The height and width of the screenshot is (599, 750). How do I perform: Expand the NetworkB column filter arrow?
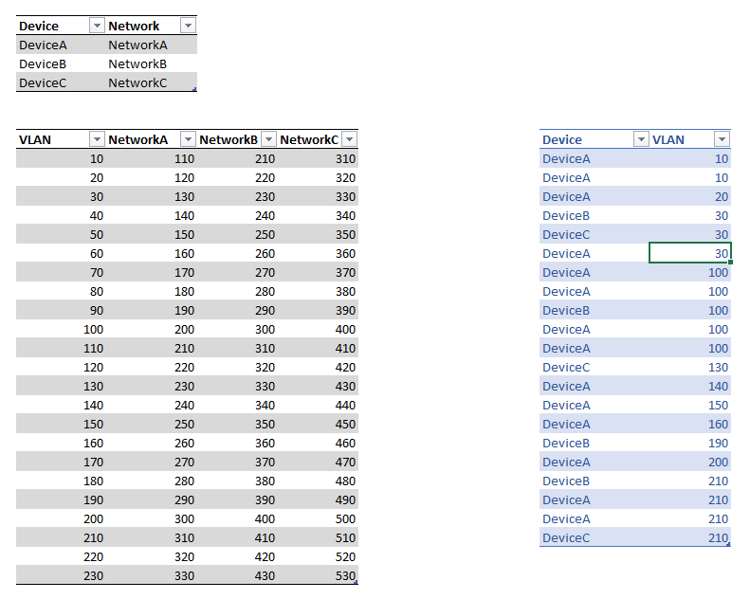(268, 139)
